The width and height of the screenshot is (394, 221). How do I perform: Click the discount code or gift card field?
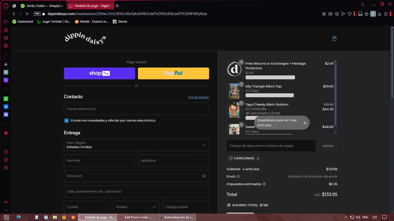pyautogui.click(x=271, y=146)
